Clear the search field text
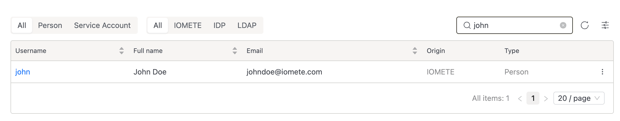Screen dimensions: 620x121 click(563, 25)
